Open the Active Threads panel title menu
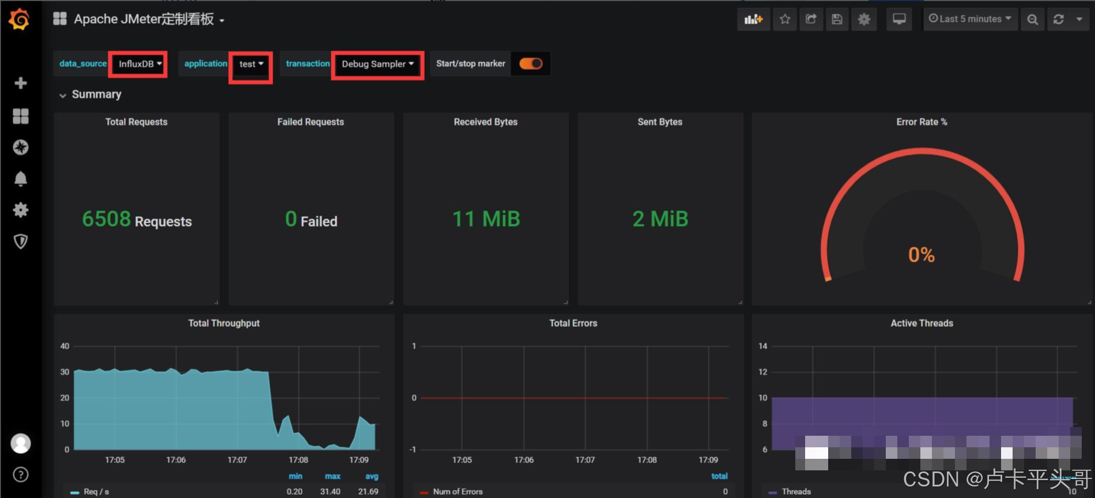This screenshot has width=1095, height=498. click(x=922, y=323)
